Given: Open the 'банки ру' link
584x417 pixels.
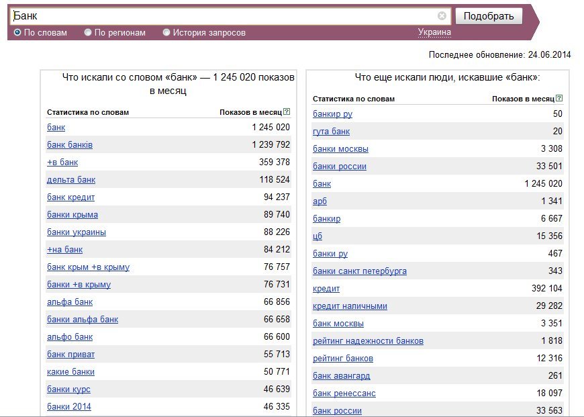Looking at the screenshot, I should point(330,254).
